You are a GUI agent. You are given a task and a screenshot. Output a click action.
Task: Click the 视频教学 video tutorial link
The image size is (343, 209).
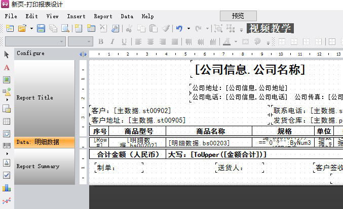click(270, 28)
